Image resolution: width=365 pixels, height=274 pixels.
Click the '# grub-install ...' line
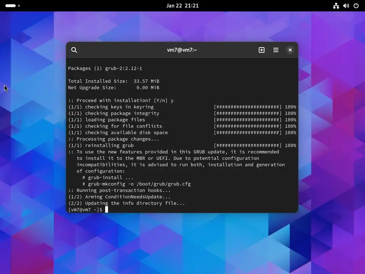coord(108,178)
